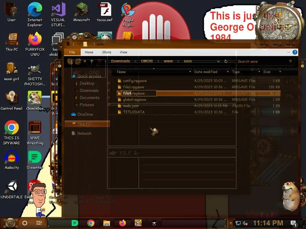Open the Explorer Help question mark

coord(295,52)
